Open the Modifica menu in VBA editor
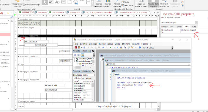The width and height of the screenshot is (208, 112). [83, 44]
